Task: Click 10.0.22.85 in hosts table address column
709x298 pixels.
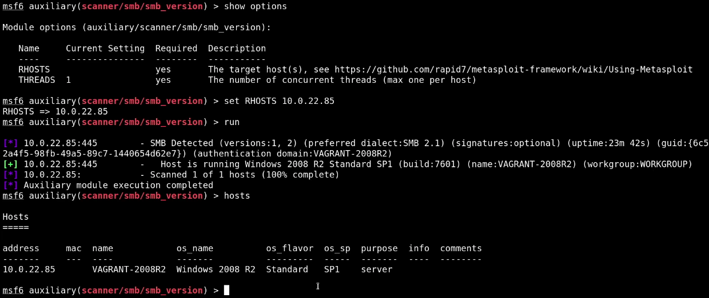Action: [29, 269]
